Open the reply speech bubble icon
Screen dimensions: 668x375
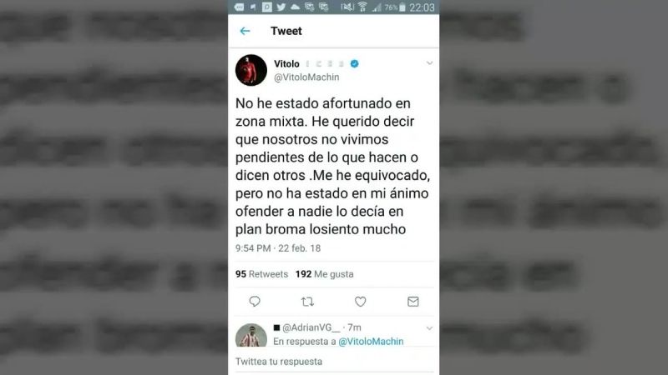(x=255, y=302)
